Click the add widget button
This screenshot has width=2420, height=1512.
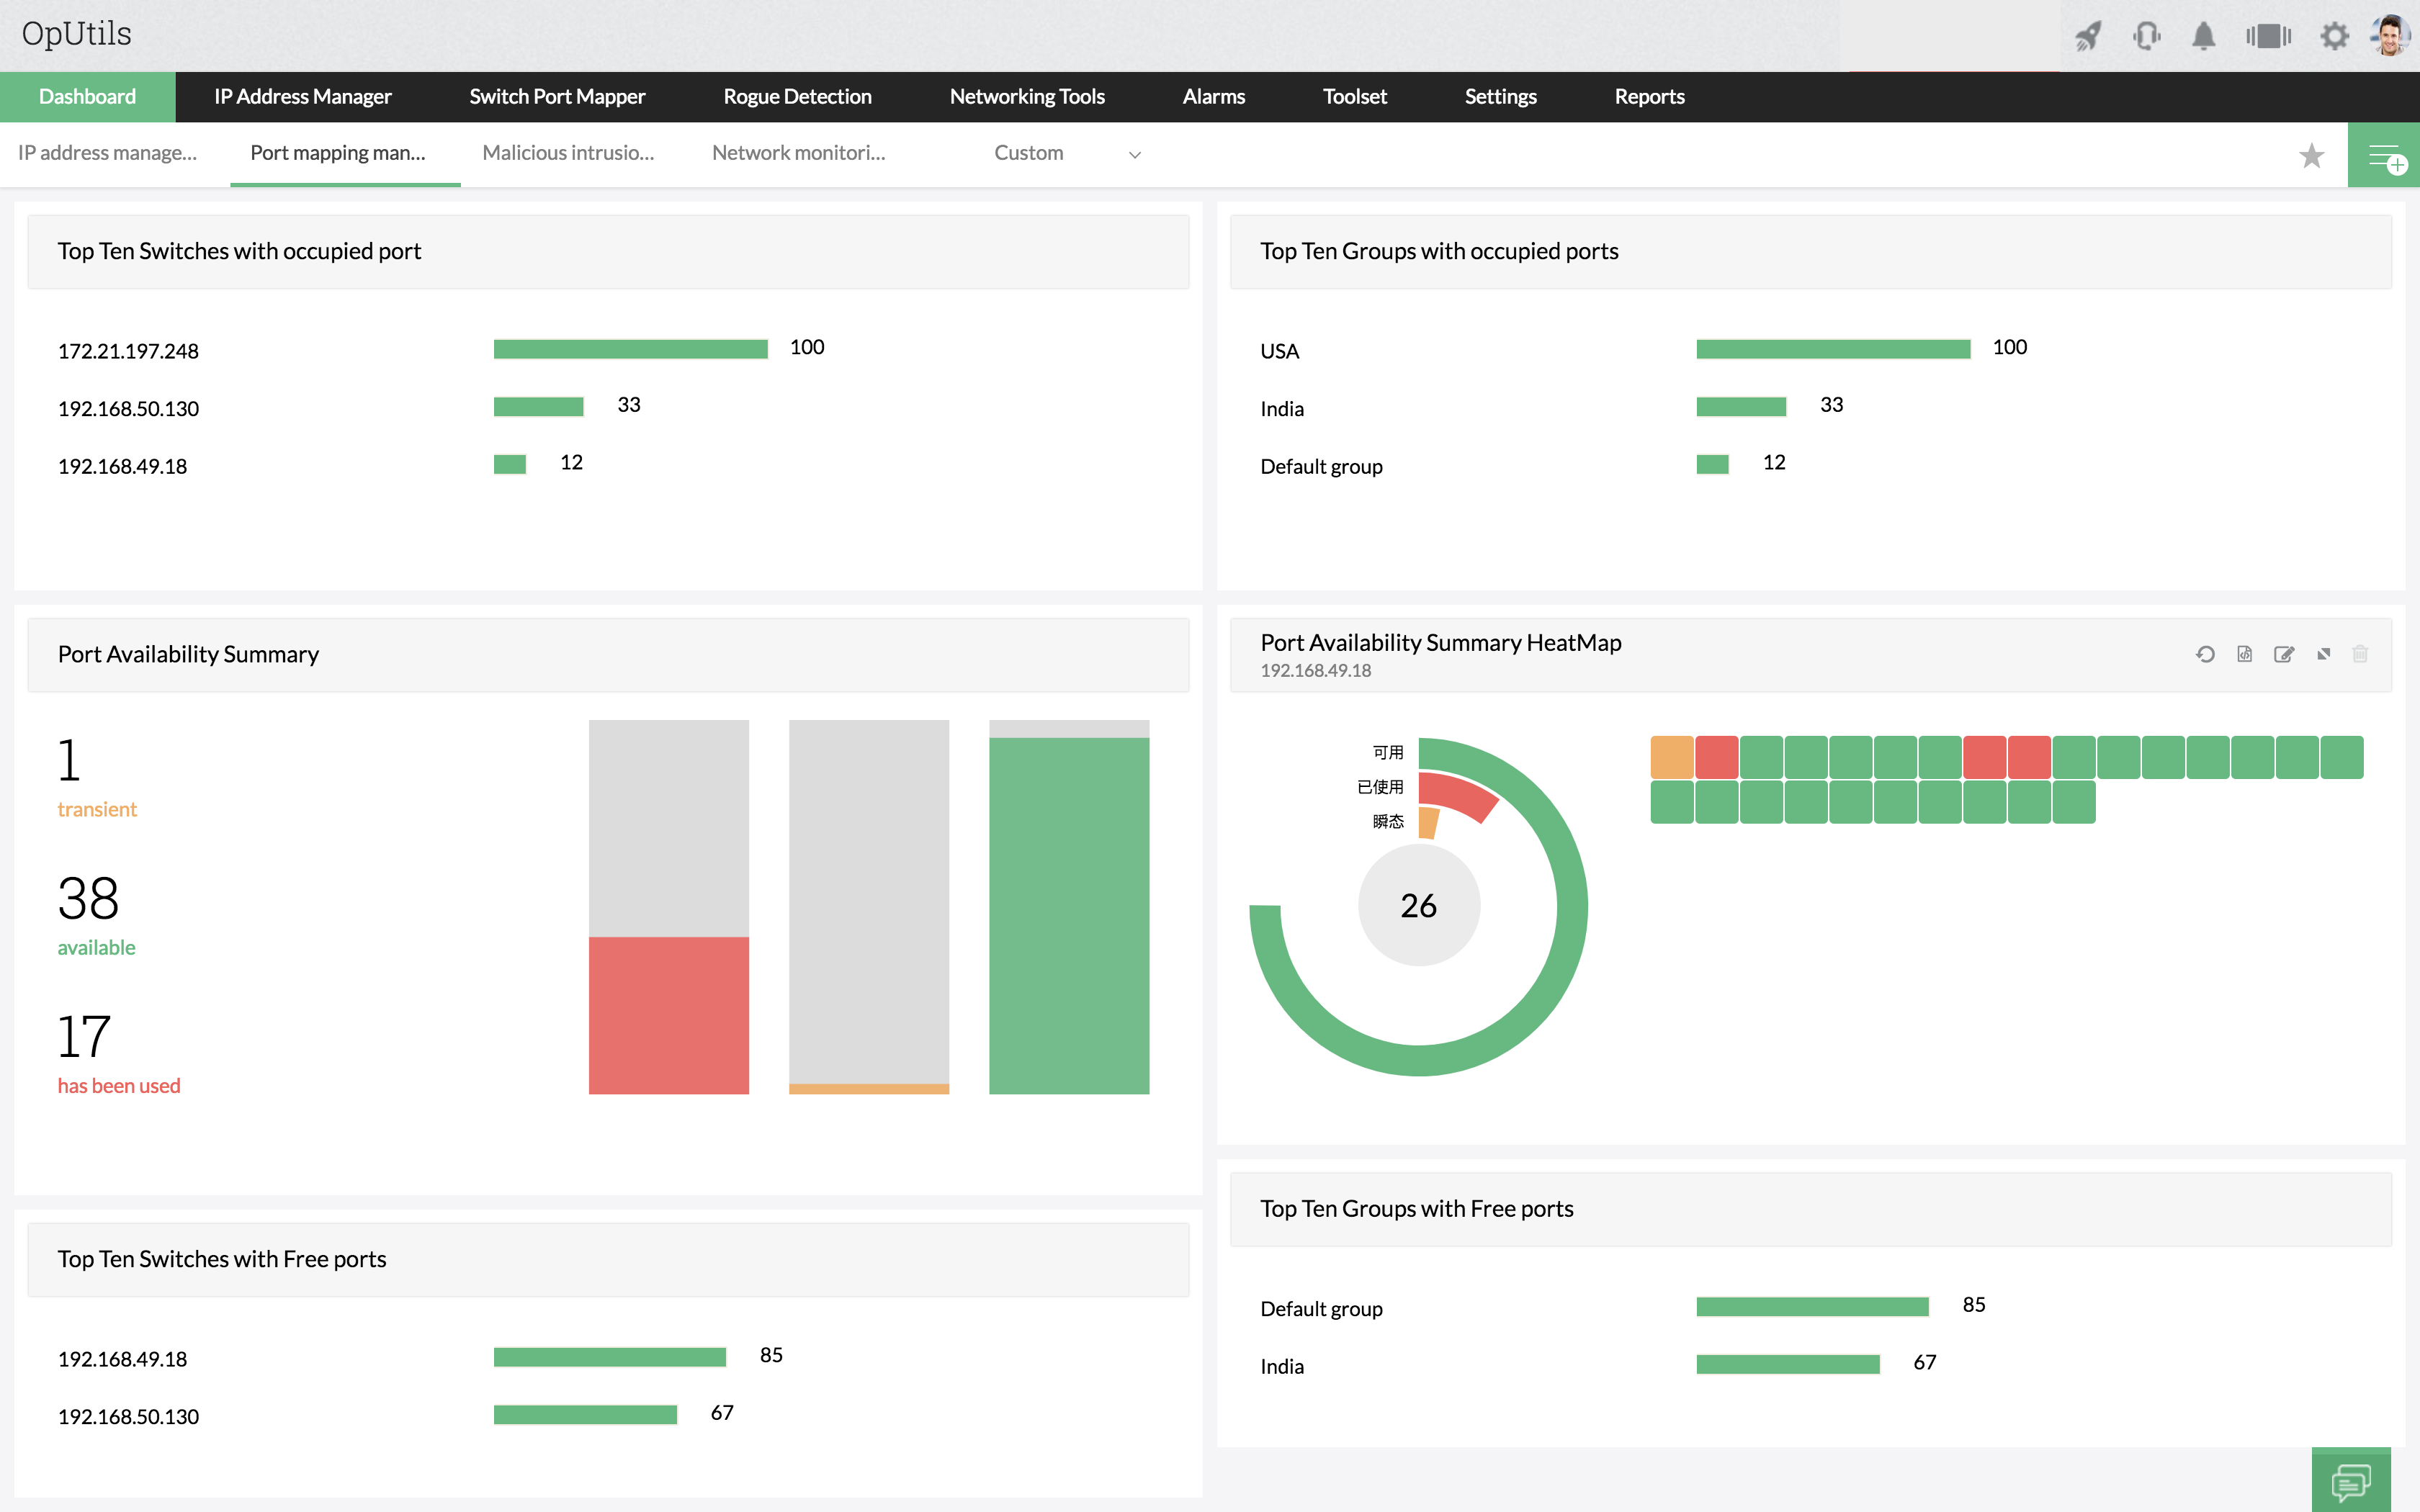click(x=2384, y=156)
